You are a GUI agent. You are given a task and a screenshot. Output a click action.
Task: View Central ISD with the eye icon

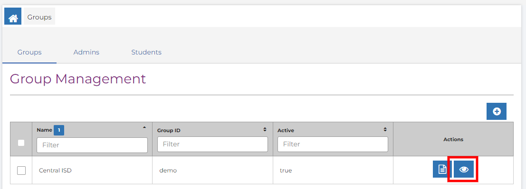point(464,169)
